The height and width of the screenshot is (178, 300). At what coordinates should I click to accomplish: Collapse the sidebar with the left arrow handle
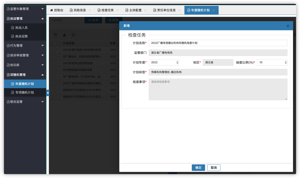48,93
